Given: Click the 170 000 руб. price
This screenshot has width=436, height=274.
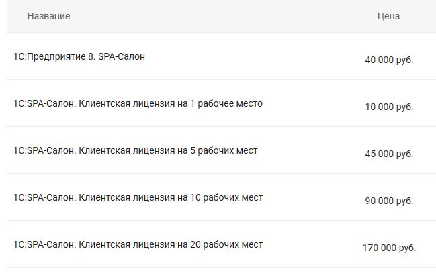Looking at the screenshot, I should tap(389, 248).
